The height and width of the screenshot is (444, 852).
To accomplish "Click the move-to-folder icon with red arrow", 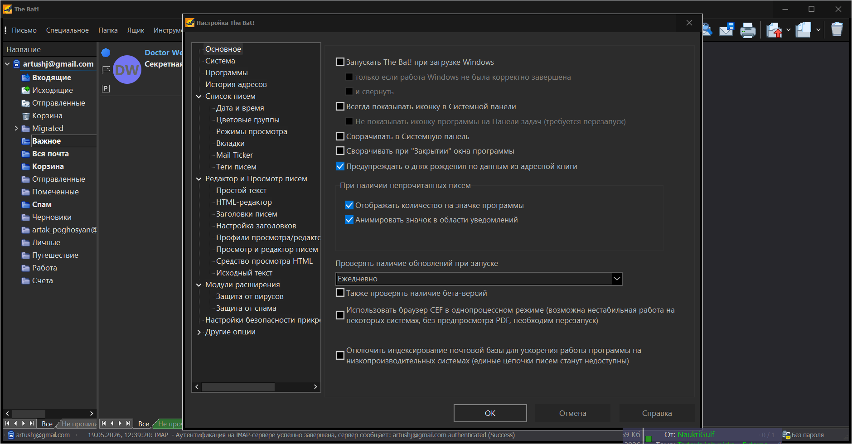I will click(774, 30).
